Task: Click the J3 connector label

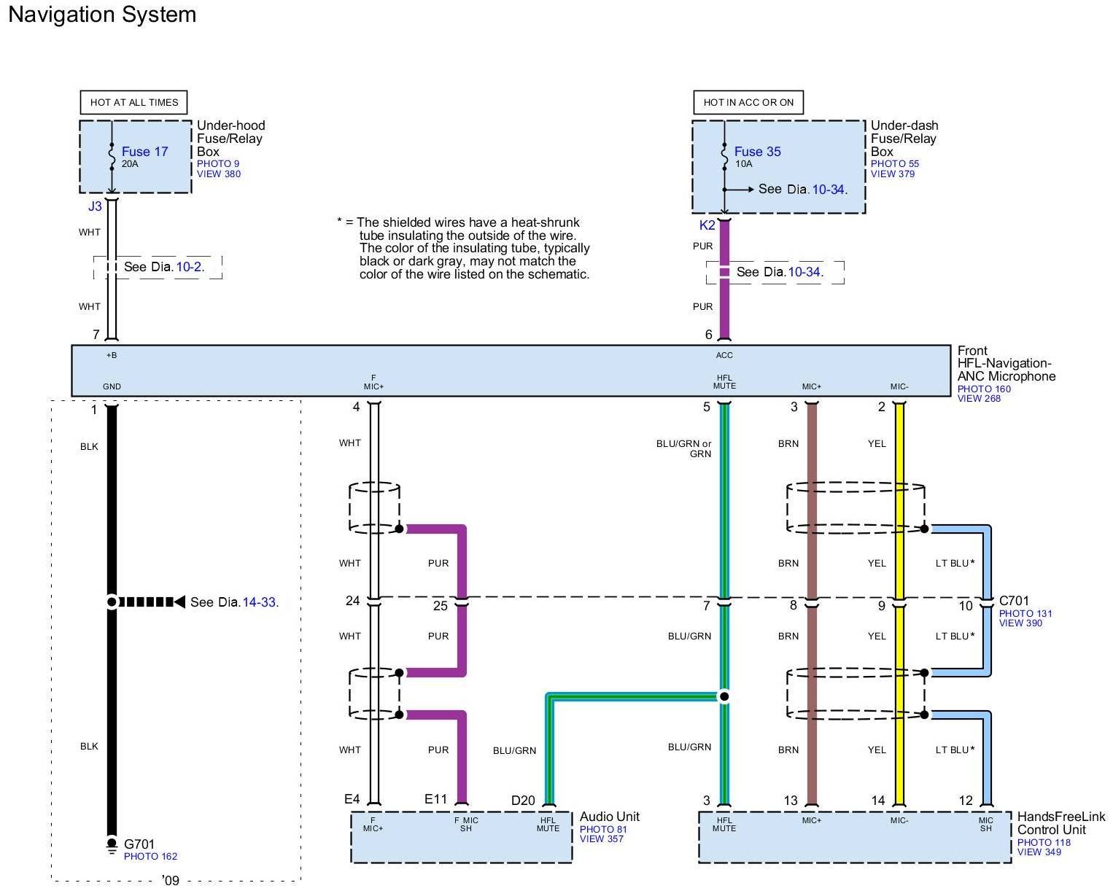Action: (x=95, y=206)
